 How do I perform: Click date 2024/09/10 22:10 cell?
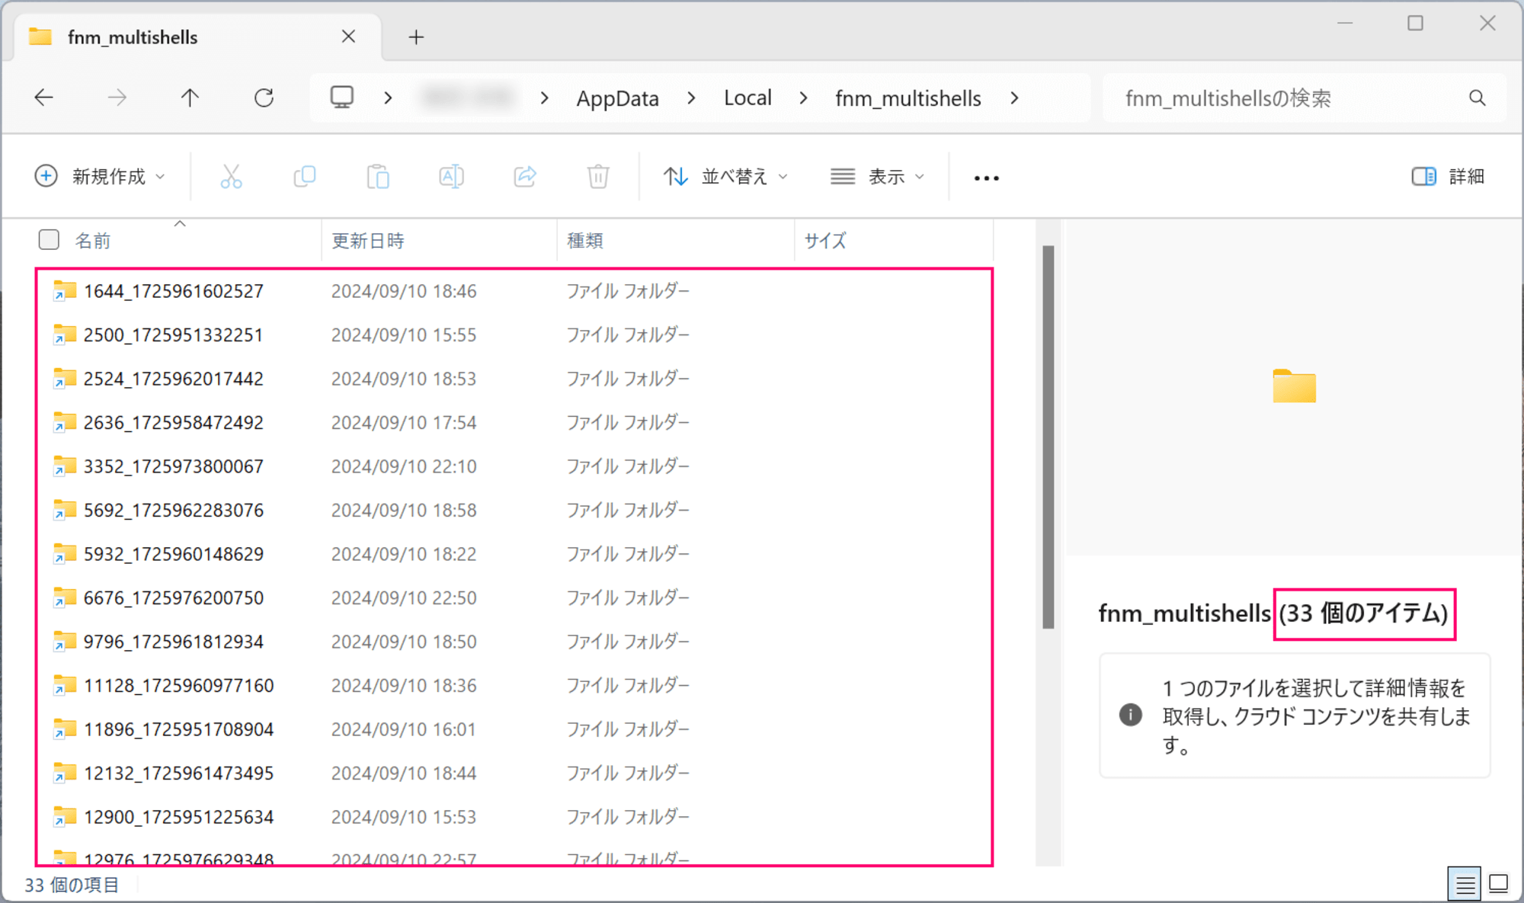coord(404,466)
